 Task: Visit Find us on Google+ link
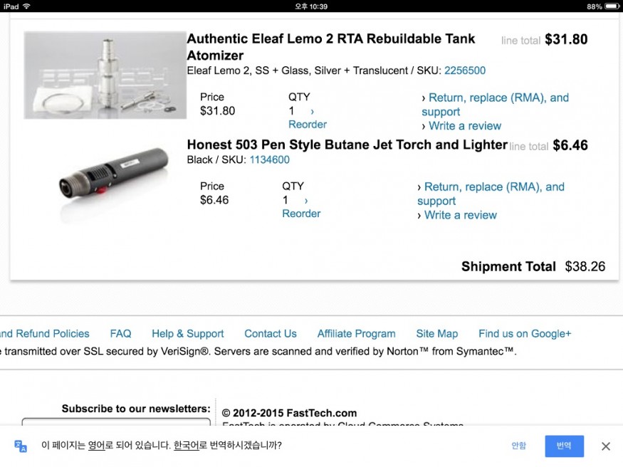coord(525,334)
